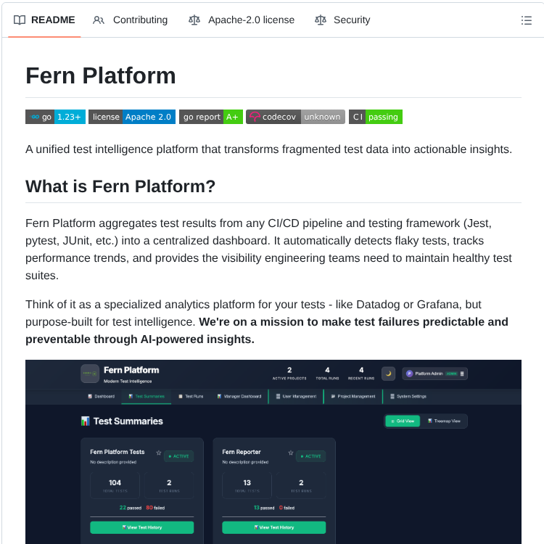Viewport: 544px width, 544px height.
Task: Click the 2 Active Projects stat
Action: tap(289, 374)
